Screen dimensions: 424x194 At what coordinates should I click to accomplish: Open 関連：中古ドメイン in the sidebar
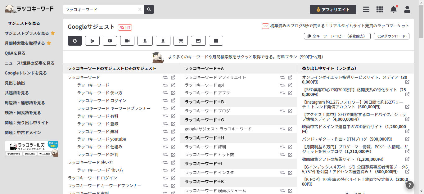pos(23,133)
